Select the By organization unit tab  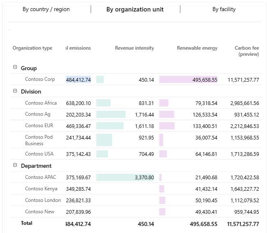[135, 9]
